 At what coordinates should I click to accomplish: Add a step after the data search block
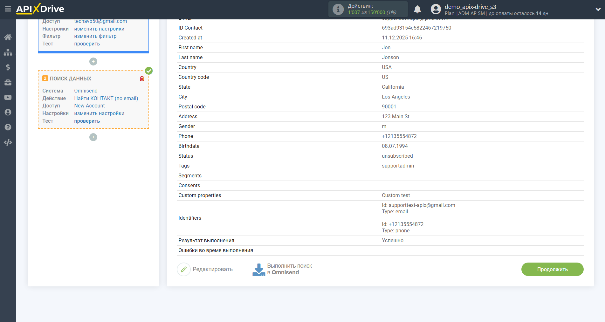coord(93,137)
